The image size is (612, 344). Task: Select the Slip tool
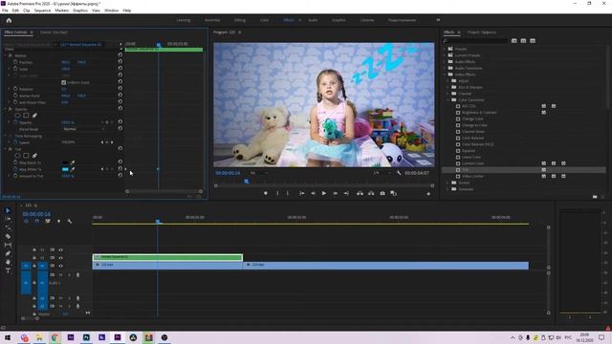pyautogui.click(x=8, y=245)
